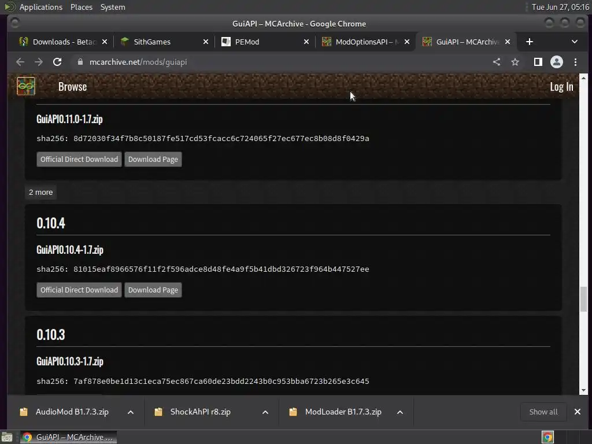
Task: Close the PEMod tab
Action: click(x=306, y=42)
